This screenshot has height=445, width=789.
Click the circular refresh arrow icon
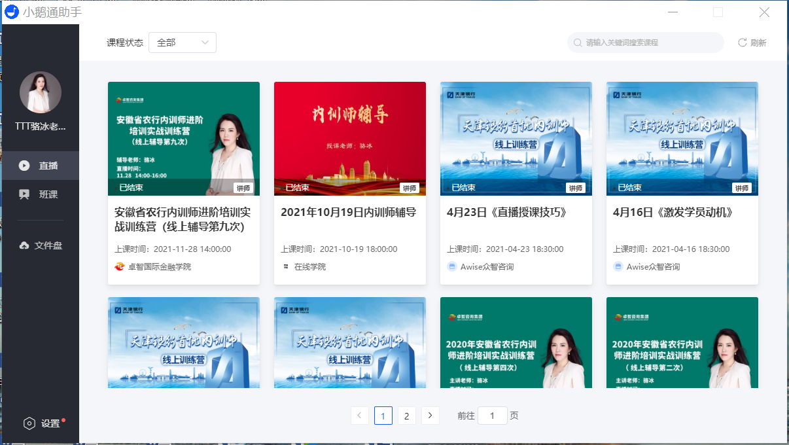click(x=743, y=43)
